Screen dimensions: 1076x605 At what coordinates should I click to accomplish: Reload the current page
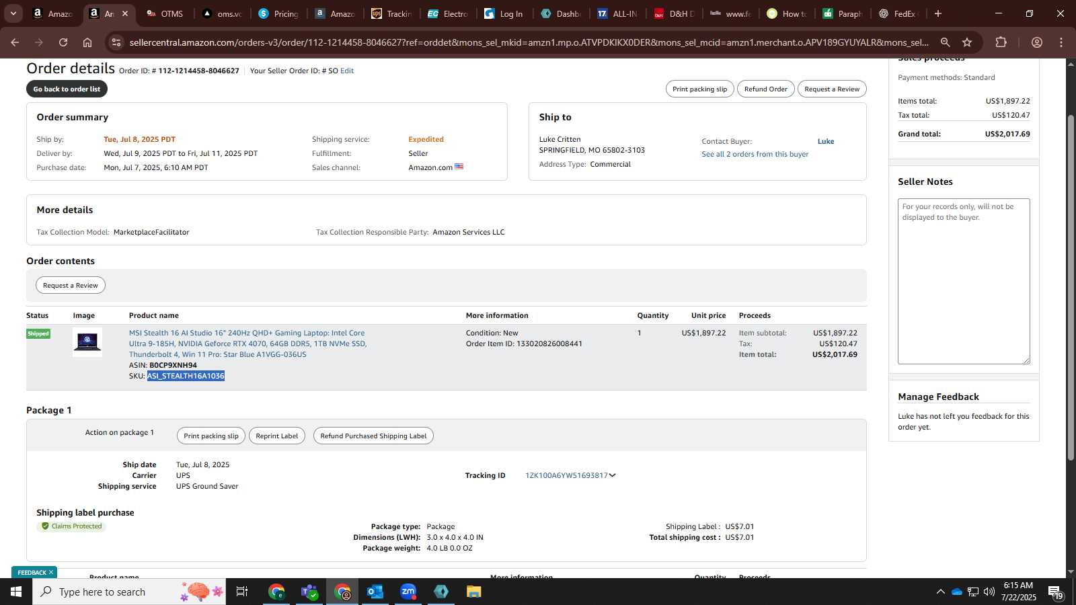(x=63, y=42)
